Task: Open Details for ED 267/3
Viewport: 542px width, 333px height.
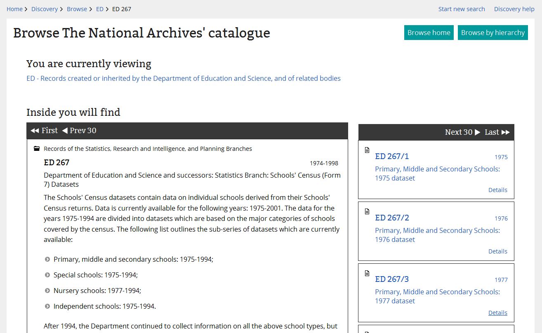Action: point(498,313)
